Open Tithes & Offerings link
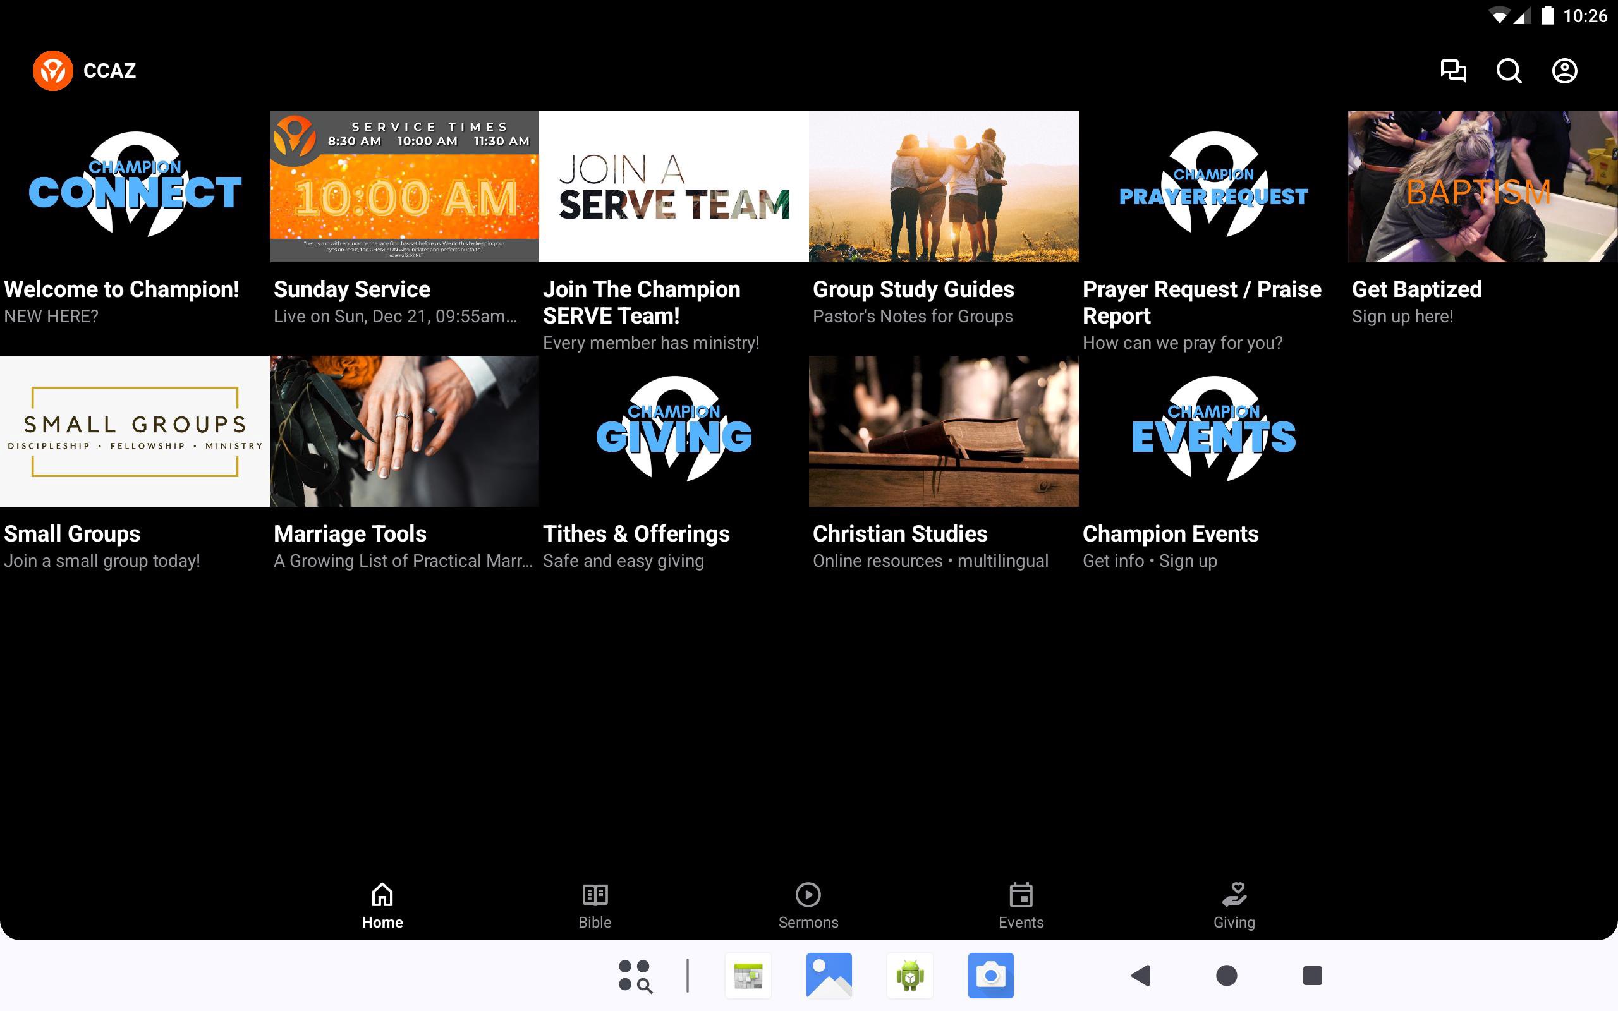The image size is (1618, 1011). point(636,533)
